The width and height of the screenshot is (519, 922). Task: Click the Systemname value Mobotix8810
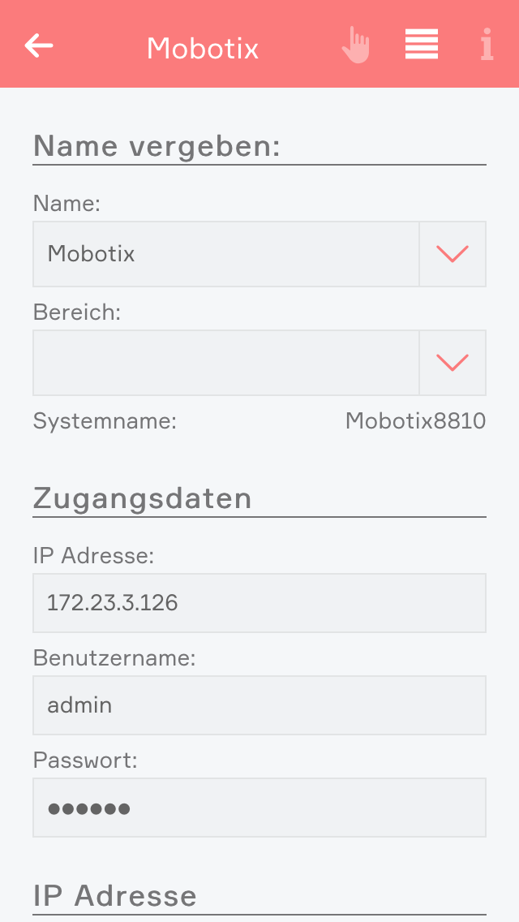[x=415, y=421]
